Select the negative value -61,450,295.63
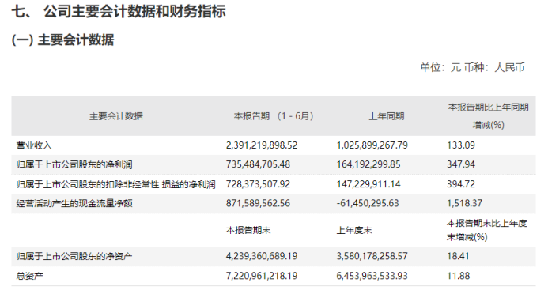This screenshot has height=294, width=548. pyautogui.click(x=368, y=203)
